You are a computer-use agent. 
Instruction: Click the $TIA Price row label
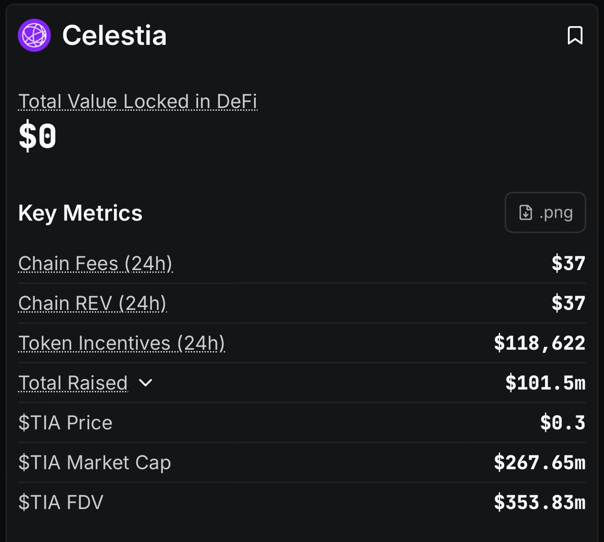(x=65, y=423)
